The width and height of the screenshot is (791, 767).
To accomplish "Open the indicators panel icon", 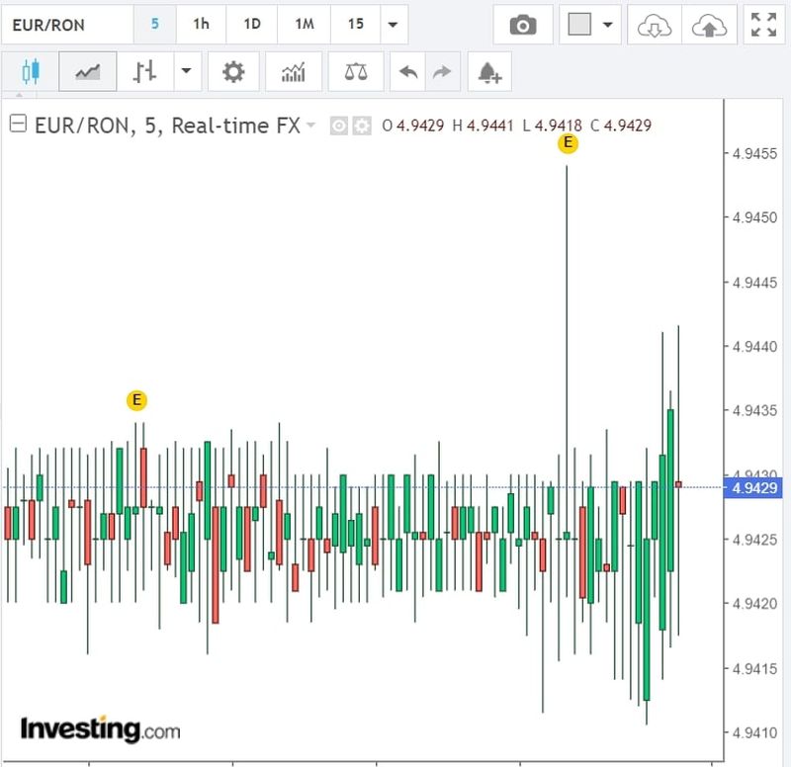I will click(x=293, y=71).
